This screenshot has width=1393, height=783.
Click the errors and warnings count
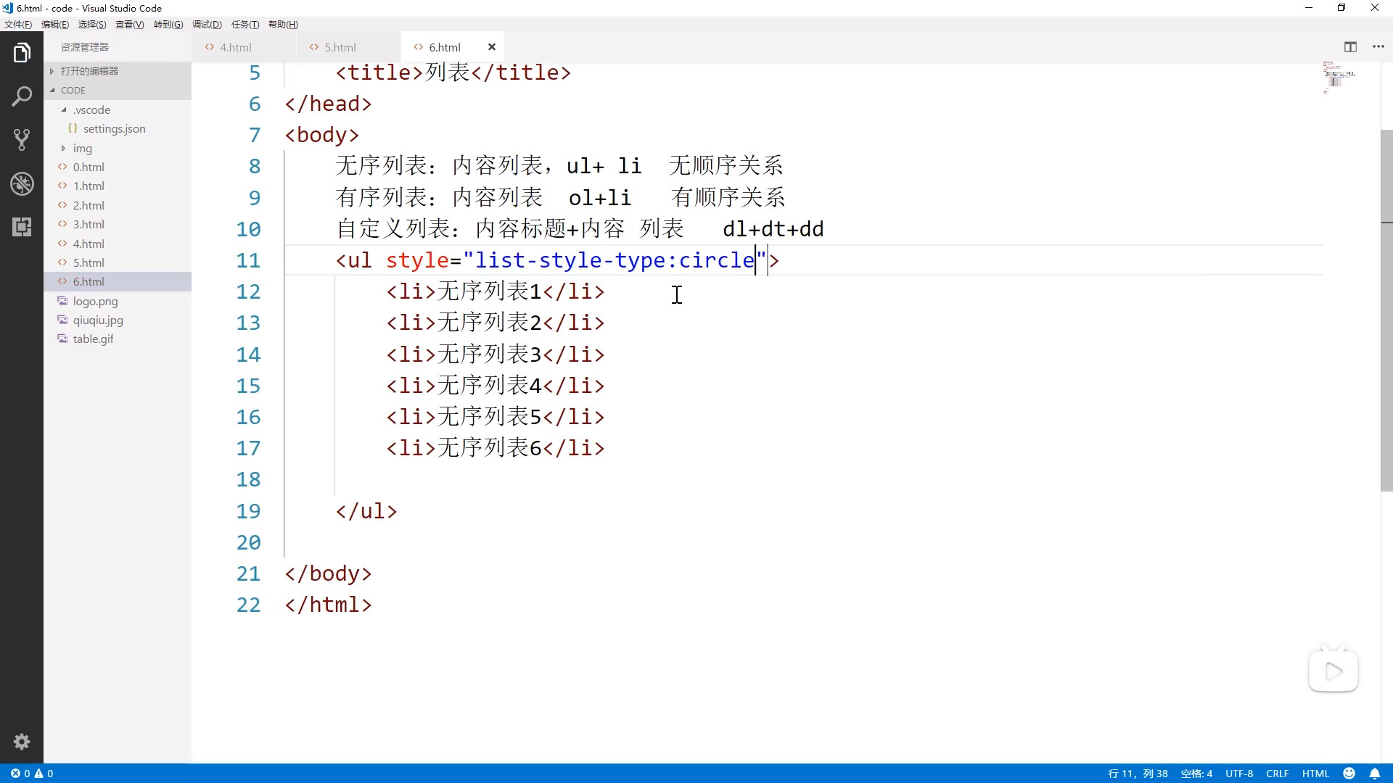click(32, 774)
